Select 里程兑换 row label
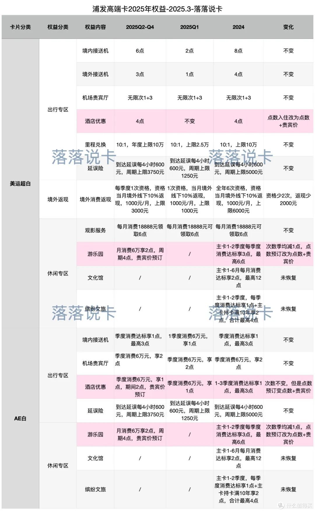 coord(95,145)
